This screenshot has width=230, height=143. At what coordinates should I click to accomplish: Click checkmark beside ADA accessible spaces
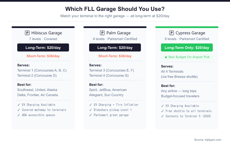[x=19, y=115]
